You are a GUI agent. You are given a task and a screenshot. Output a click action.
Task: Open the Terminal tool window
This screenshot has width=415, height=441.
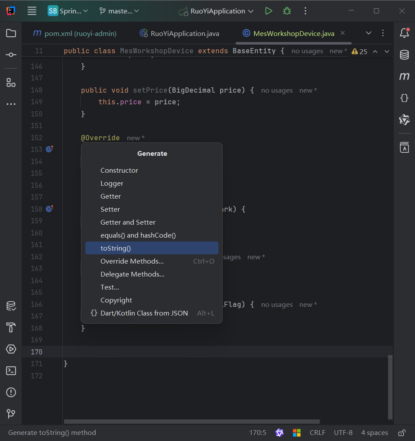click(11, 371)
